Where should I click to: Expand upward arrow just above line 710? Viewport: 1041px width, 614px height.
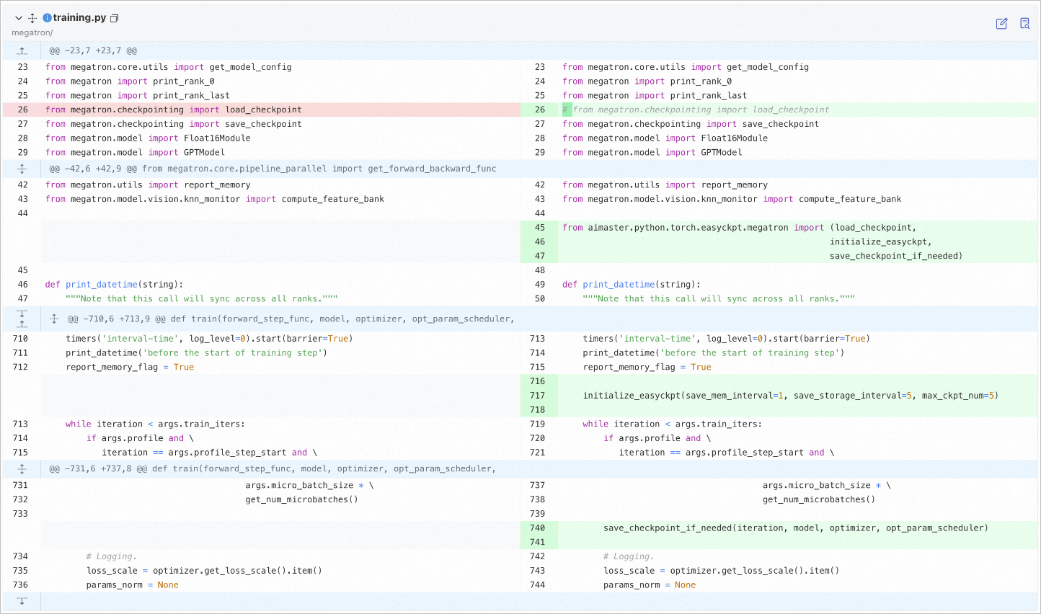22,324
